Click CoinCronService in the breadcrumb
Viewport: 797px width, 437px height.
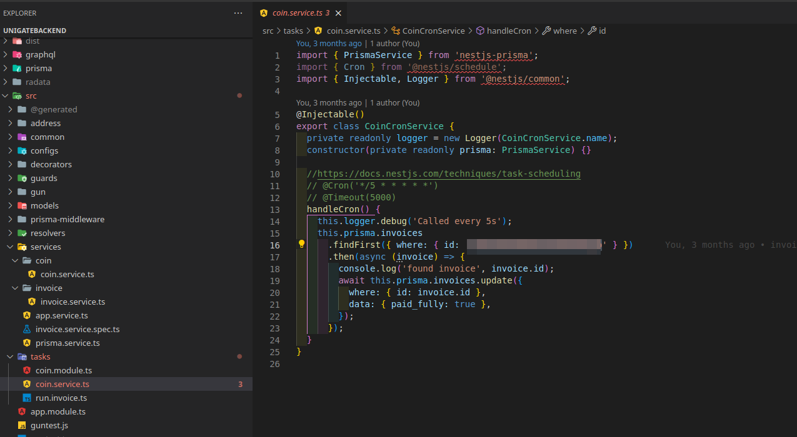point(433,31)
